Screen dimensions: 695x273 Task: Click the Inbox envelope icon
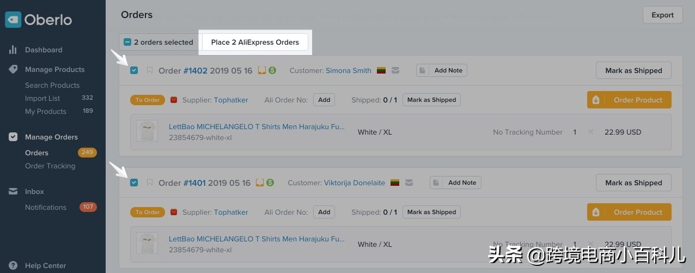13,191
